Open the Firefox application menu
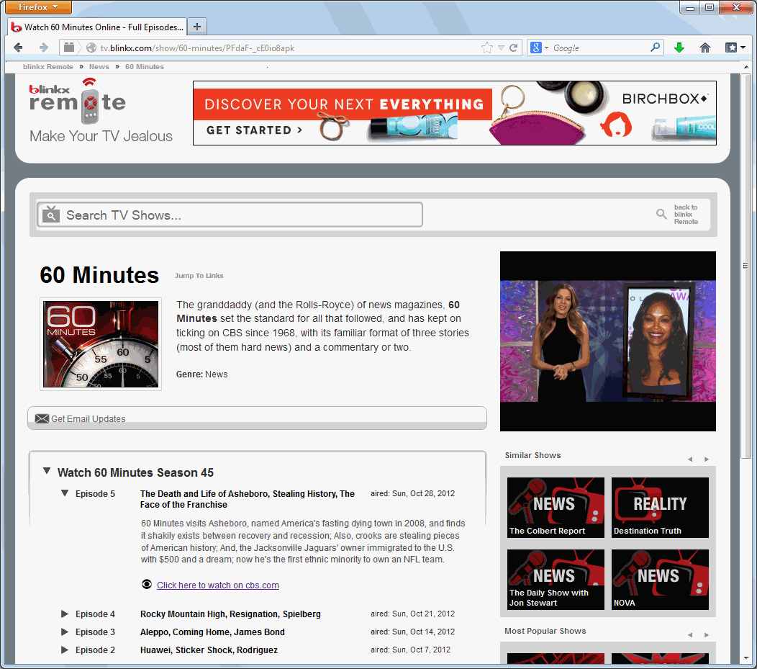The width and height of the screenshot is (757, 669). pyautogui.click(x=39, y=6)
